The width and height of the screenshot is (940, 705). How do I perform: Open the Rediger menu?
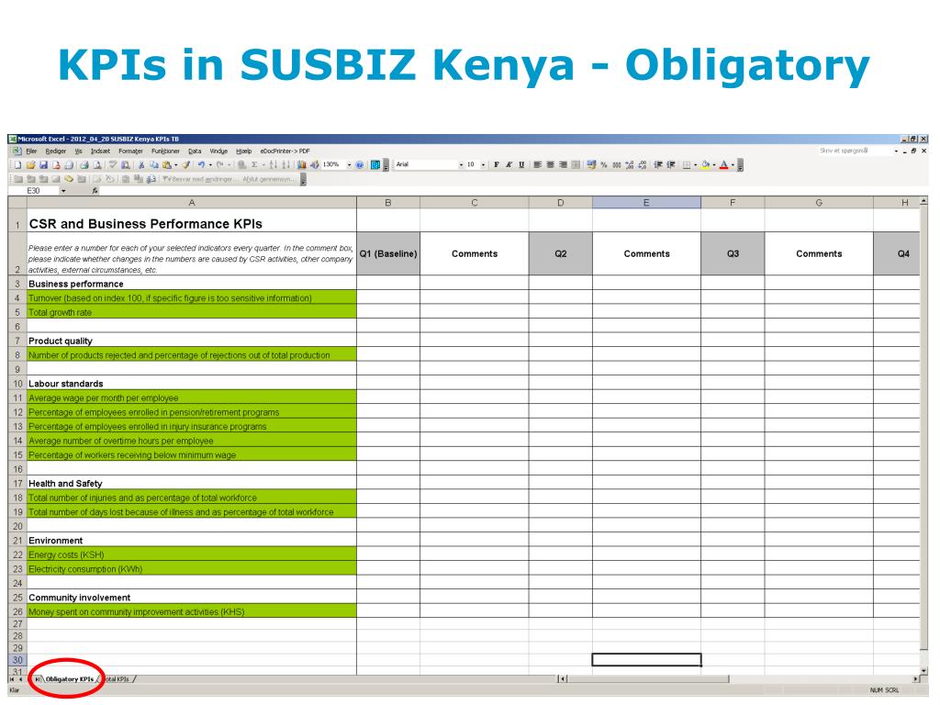pyautogui.click(x=56, y=151)
